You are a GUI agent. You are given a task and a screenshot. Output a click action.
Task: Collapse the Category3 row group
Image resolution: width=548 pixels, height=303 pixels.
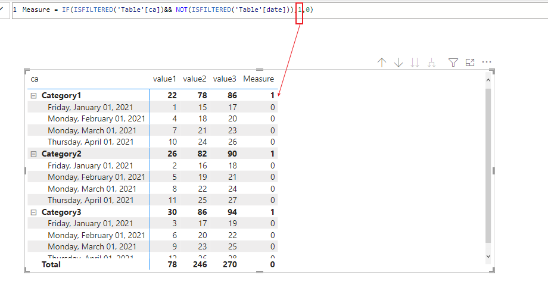(33, 213)
